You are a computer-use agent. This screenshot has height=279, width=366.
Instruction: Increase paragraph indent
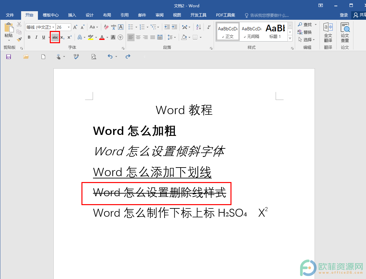174,27
